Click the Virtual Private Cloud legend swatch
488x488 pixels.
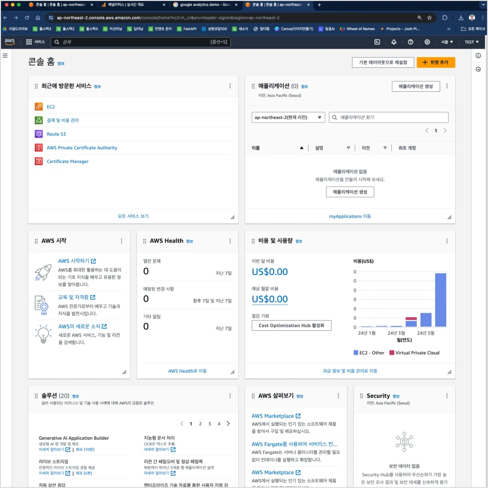[x=392, y=353]
